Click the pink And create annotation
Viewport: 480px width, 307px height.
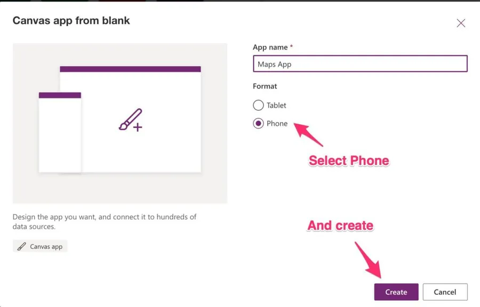click(x=340, y=225)
